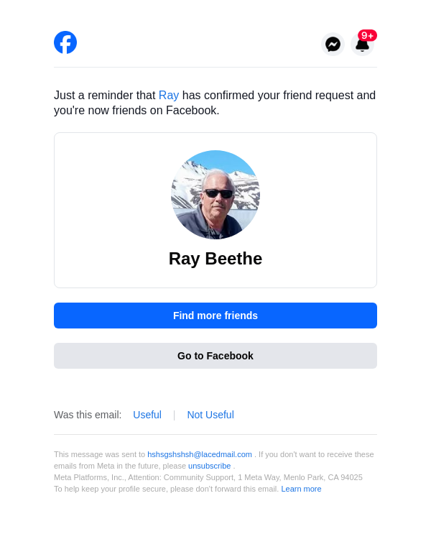Click the divider between Useful and Not Useful
This screenshot has height=552, width=431.
175,415
